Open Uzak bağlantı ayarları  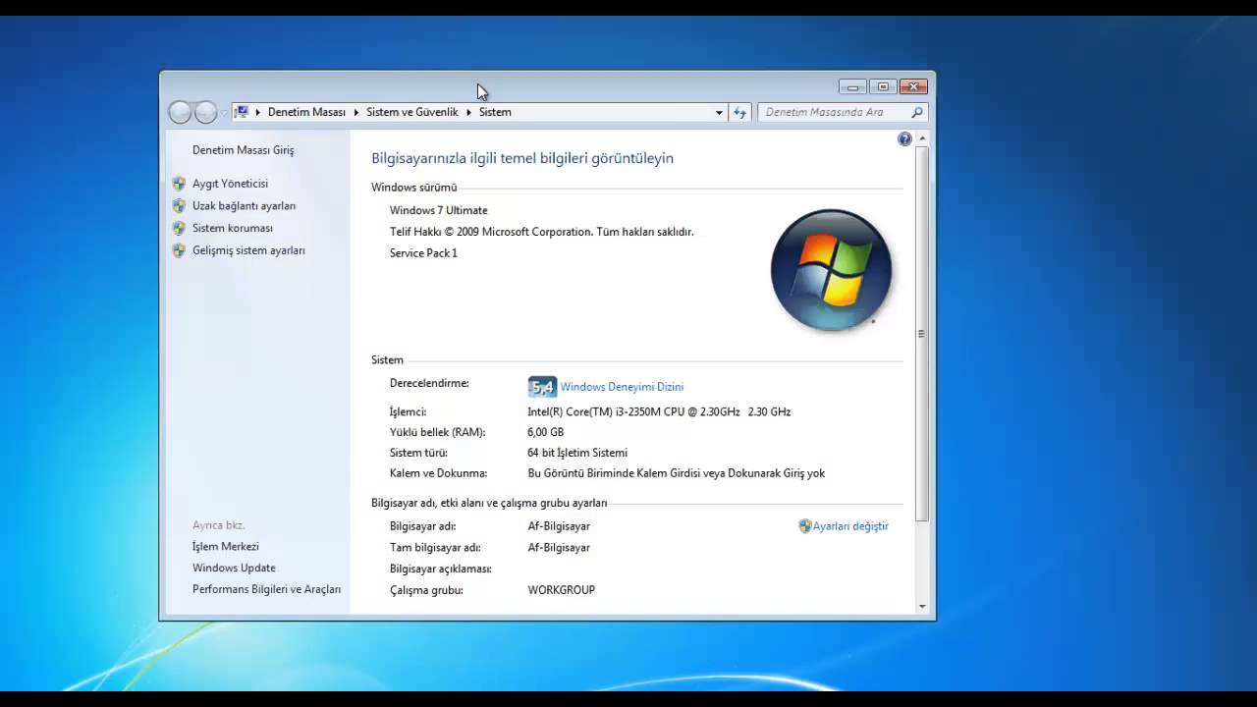[x=244, y=206]
